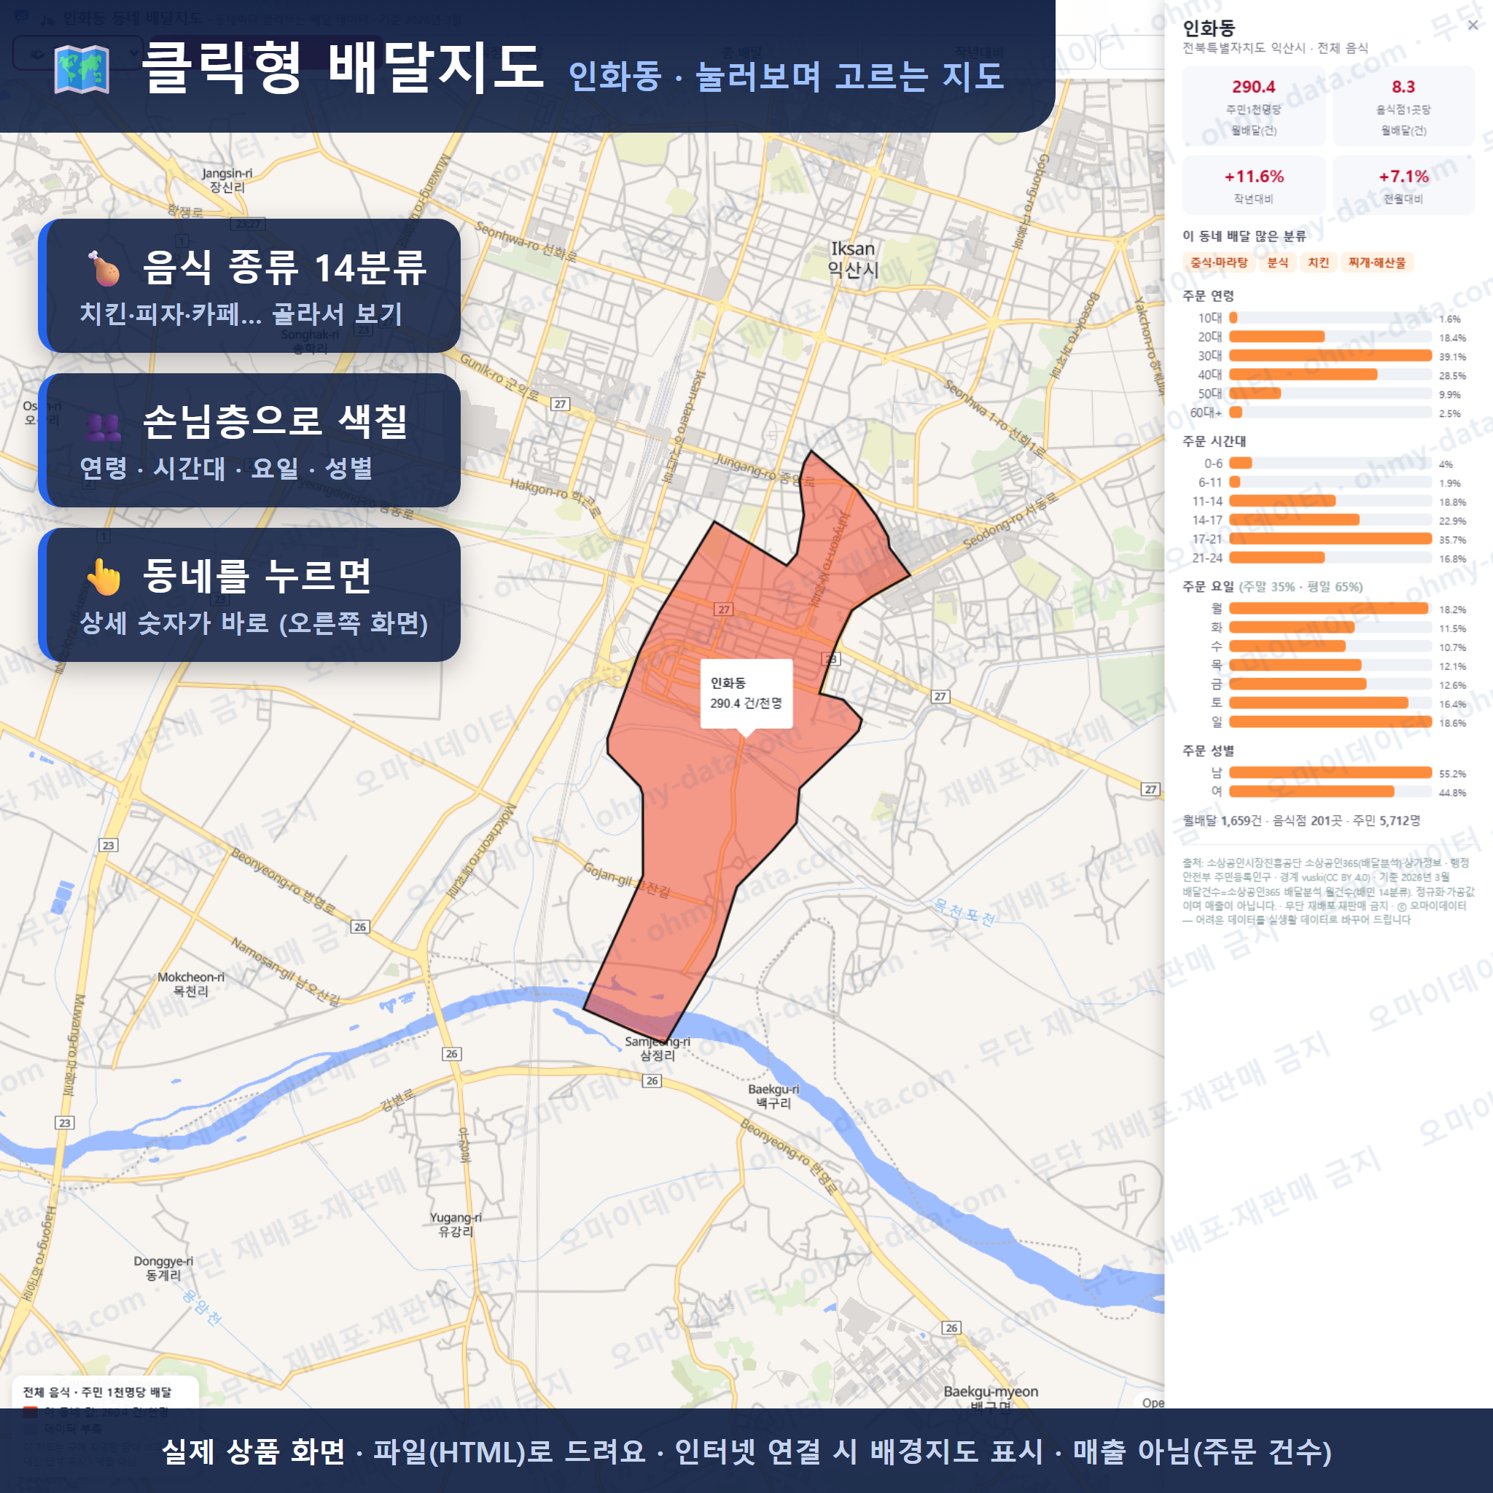This screenshot has width=1493, height=1493.
Task: Click the 월배달 1,659건 summary line
Action: click(1301, 821)
